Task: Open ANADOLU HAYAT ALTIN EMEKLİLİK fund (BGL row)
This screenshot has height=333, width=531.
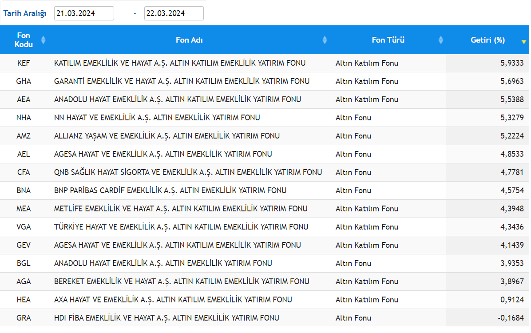Action: [x=163, y=264]
